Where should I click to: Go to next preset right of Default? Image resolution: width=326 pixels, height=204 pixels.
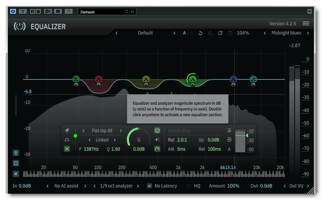(174, 33)
